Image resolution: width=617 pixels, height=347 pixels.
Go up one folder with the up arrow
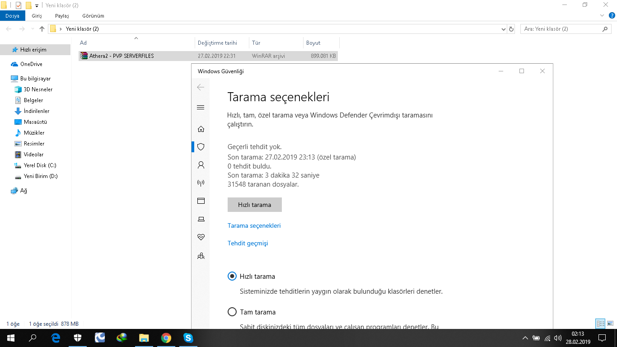(42, 29)
